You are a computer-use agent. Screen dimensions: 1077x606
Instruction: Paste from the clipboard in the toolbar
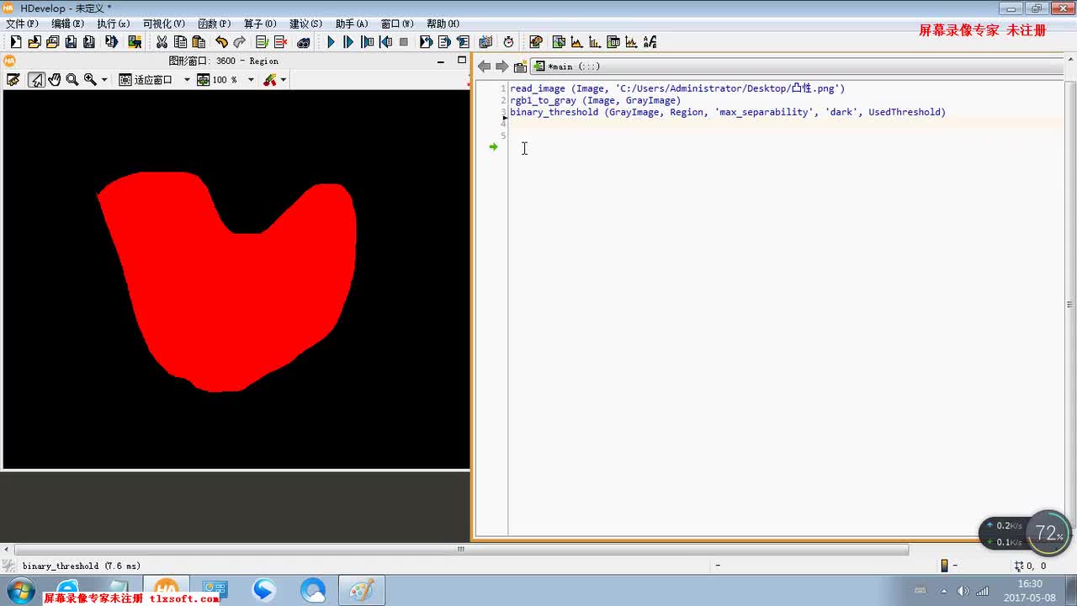[199, 42]
